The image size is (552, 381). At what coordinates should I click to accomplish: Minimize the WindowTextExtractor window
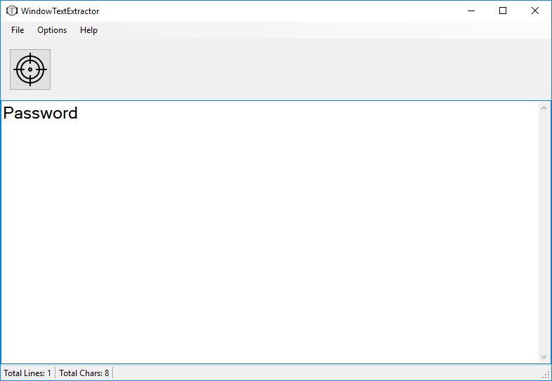[471, 11]
